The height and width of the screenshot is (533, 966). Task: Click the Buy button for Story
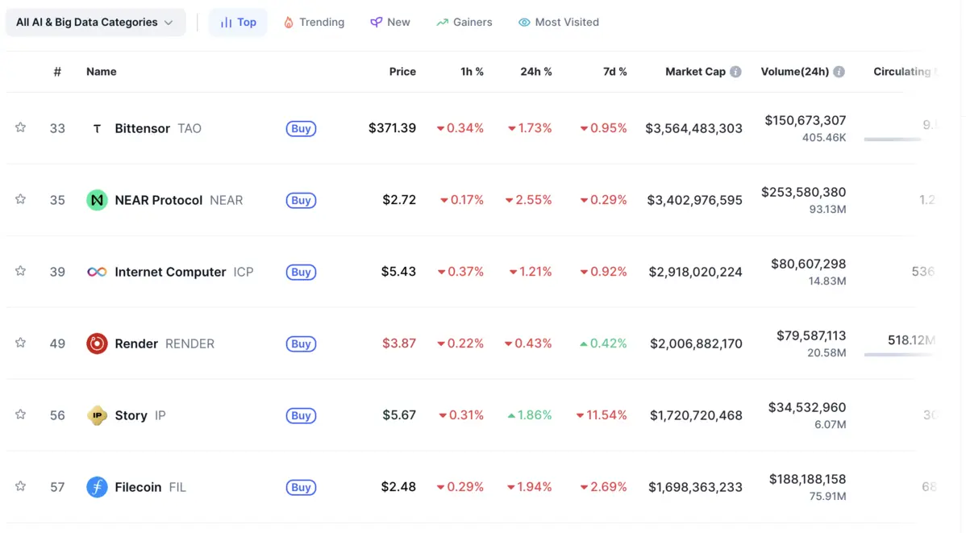click(x=301, y=415)
